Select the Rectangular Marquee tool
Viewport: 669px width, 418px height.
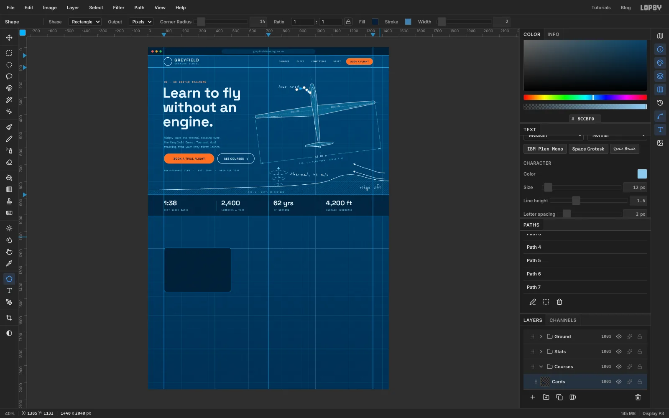click(9, 53)
